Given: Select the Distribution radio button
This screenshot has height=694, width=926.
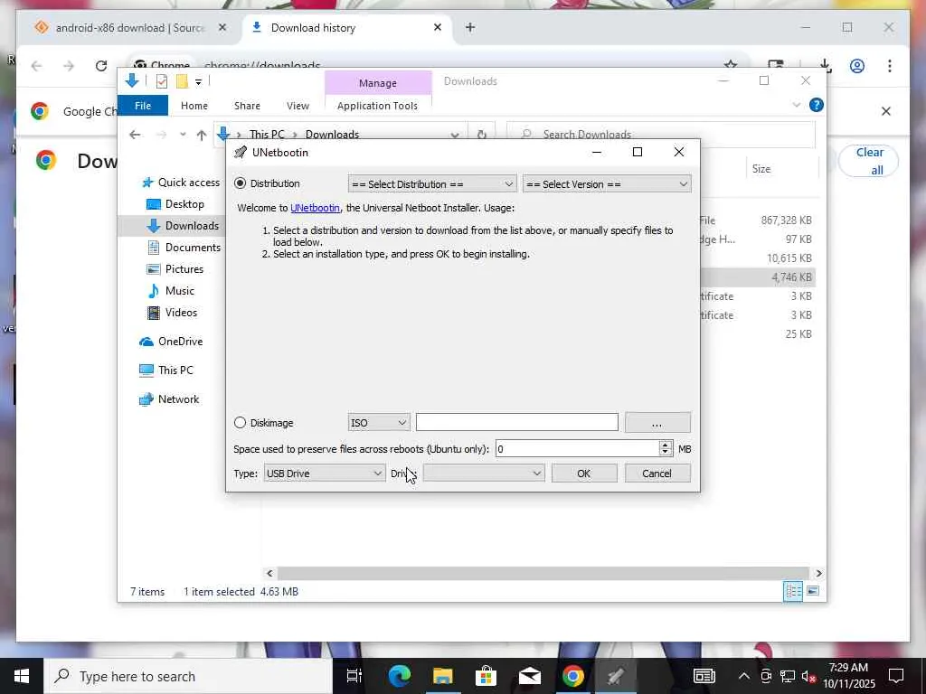Looking at the screenshot, I should [240, 183].
